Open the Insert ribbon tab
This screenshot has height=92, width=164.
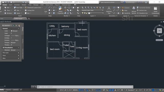pyautogui.click(x=10, y=5)
